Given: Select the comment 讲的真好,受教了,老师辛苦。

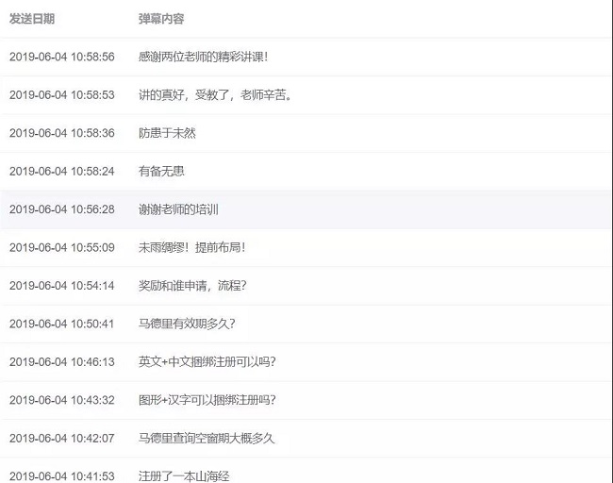Looking at the screenshot, I should 215,94.
